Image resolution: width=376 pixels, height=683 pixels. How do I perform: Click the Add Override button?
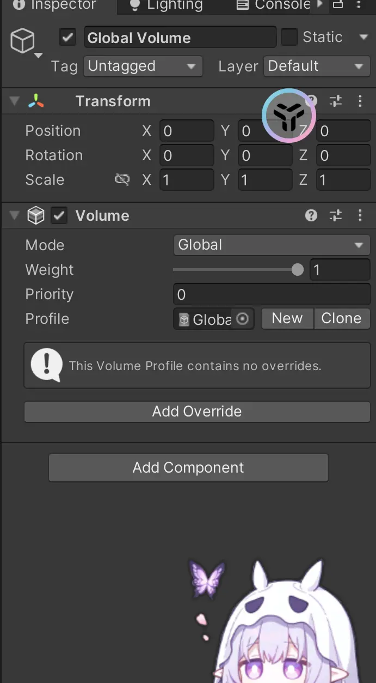pos(197,412)
